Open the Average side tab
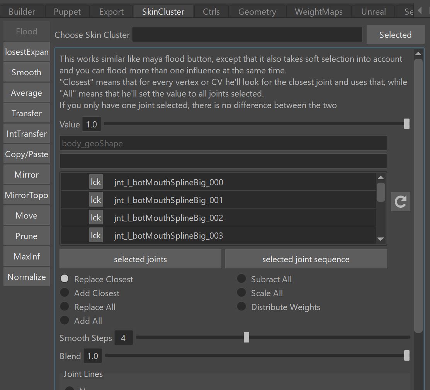The height and width of the screenshot is (390, 430). coord(27,93)
